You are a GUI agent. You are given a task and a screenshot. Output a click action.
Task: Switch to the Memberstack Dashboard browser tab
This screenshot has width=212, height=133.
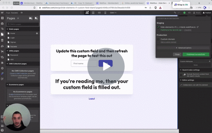tap(57, 3)
